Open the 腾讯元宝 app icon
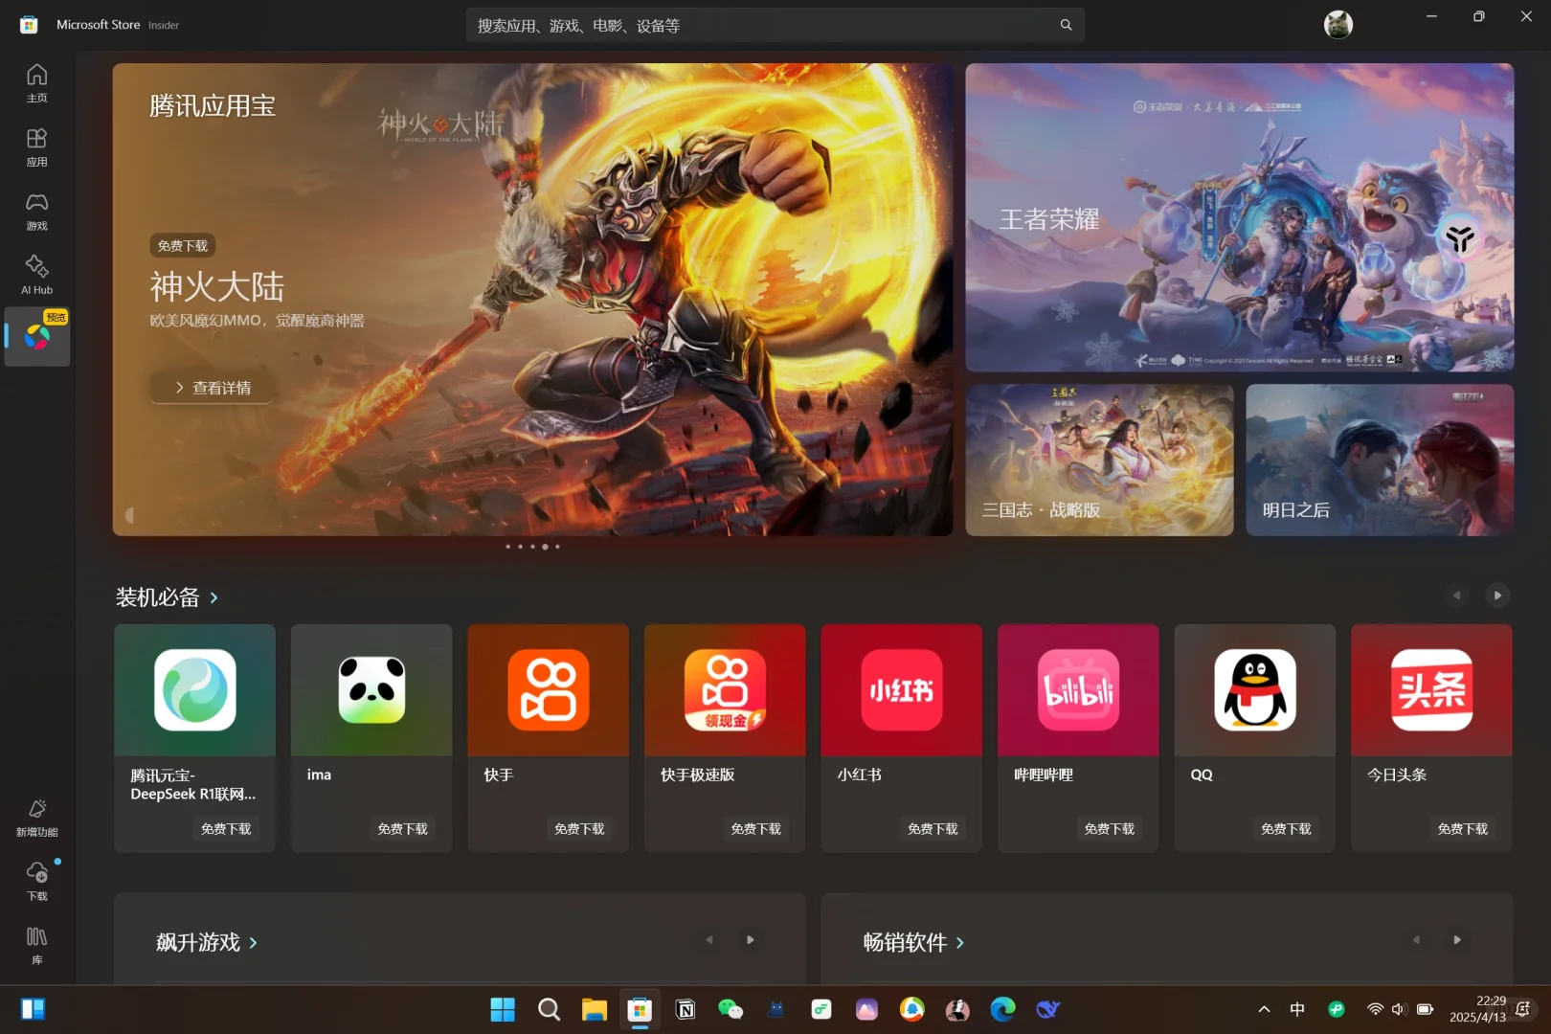Screen dimensions: 1551x1034 [194, 689]
